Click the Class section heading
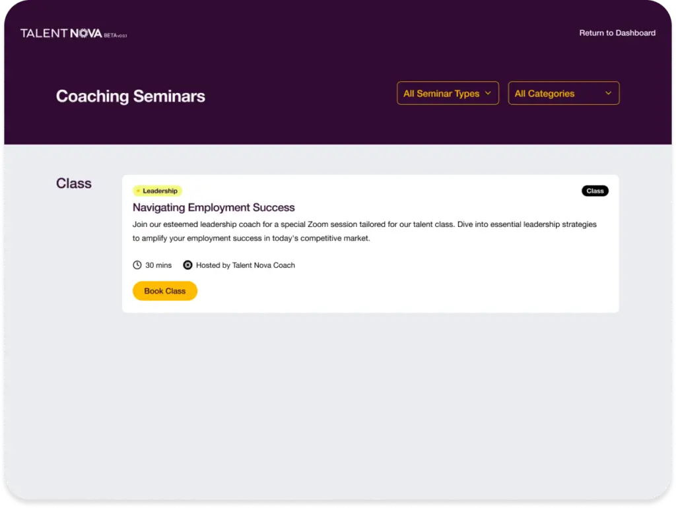Screen dimensions: 676x508 (x=74, y=183)
